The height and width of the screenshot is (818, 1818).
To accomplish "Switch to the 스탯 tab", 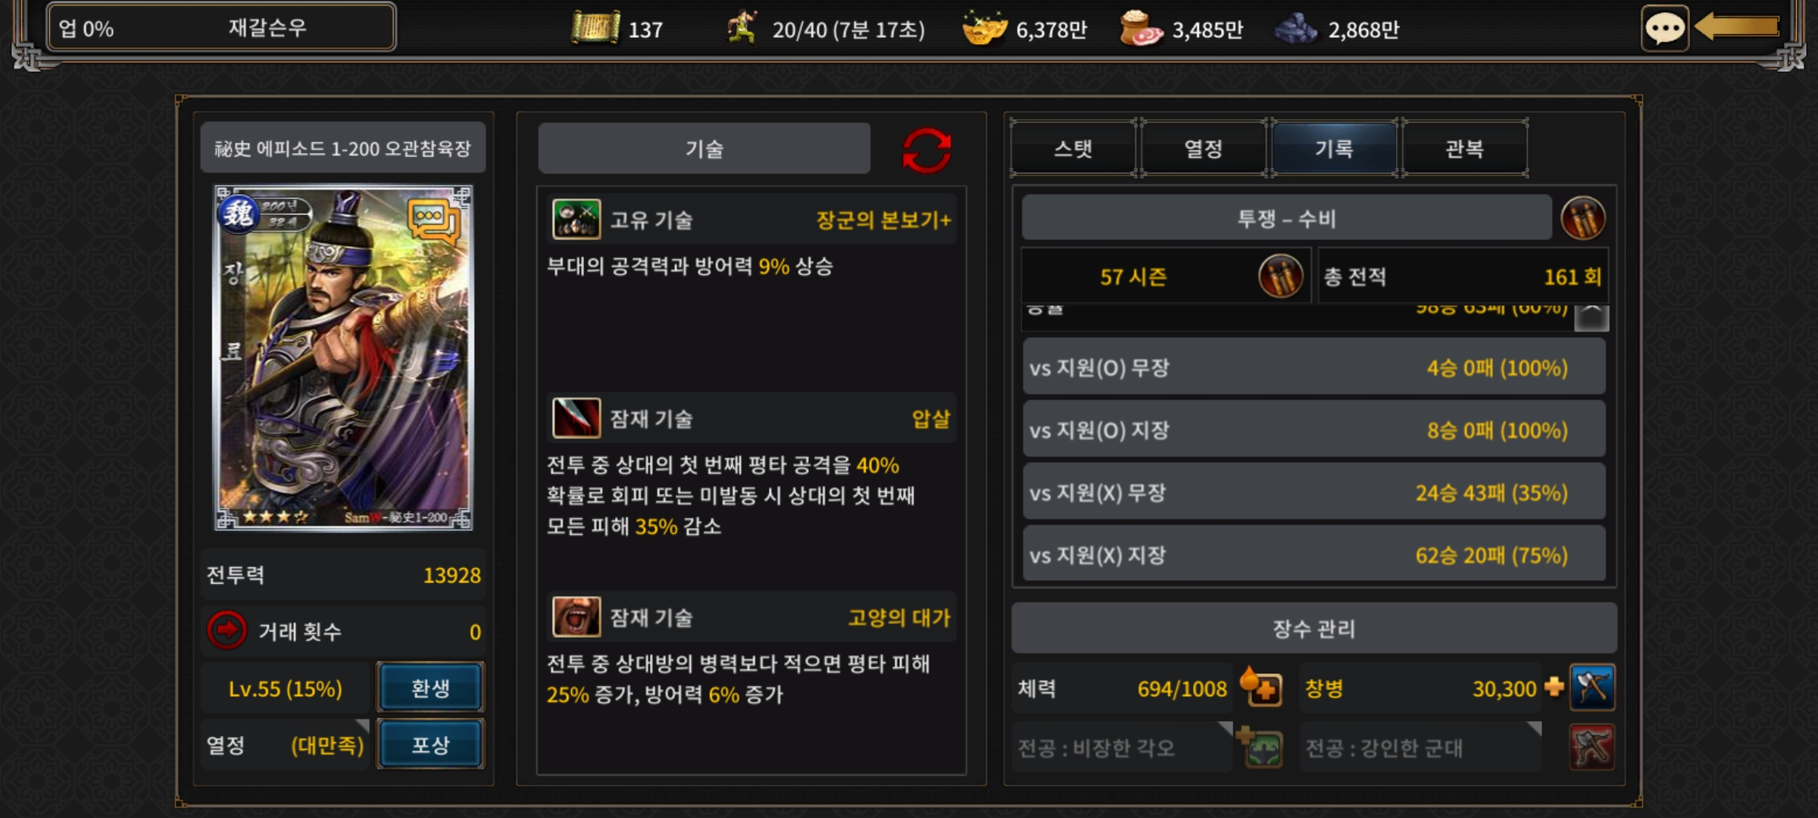I will pos(1073,148).
